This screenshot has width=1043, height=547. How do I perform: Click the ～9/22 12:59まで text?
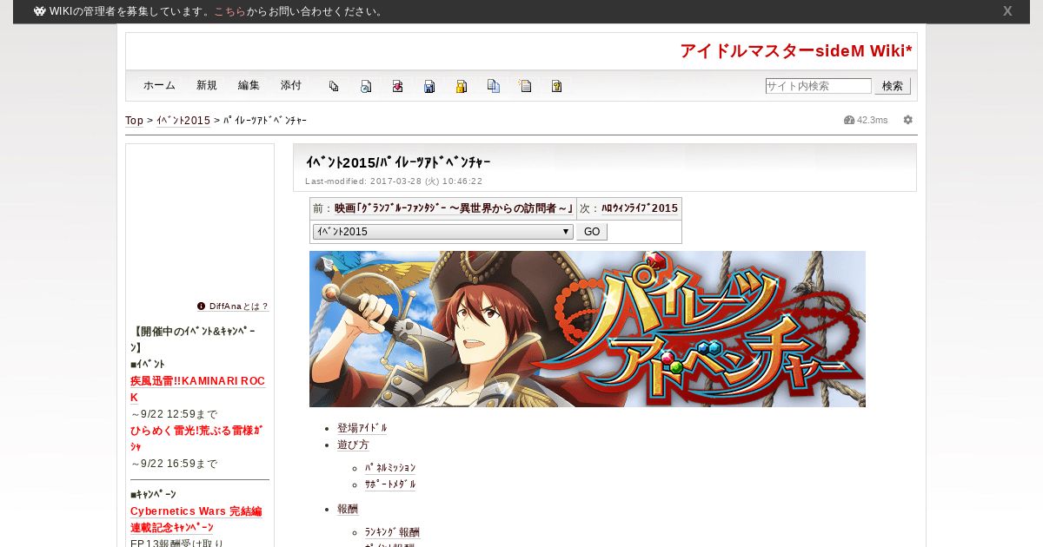pyautogui.click(x=174, y=414)
